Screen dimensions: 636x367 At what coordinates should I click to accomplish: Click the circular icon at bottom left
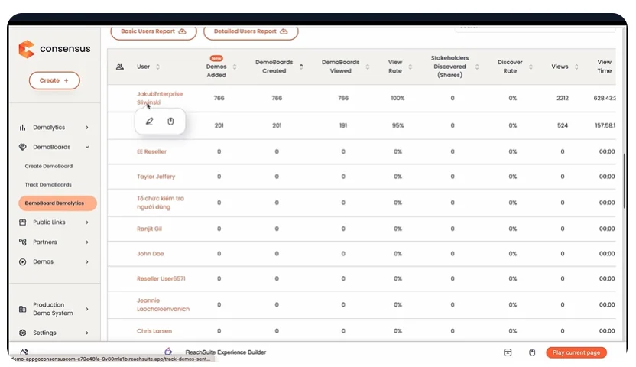point(24,352)
